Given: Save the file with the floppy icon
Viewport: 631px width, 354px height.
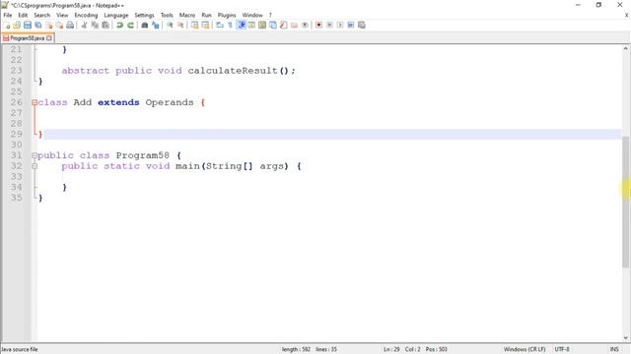Looking at the screenshot, I should [x=28, y=26].
